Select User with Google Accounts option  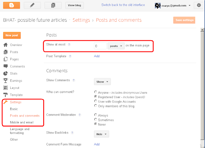(95, 101)
